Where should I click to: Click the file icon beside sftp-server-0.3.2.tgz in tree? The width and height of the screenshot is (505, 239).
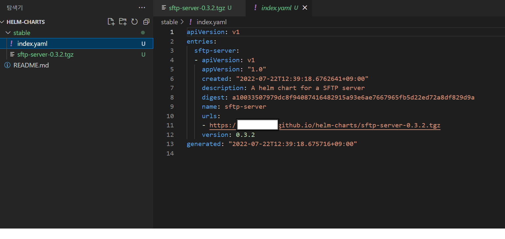tap(12, 54)
